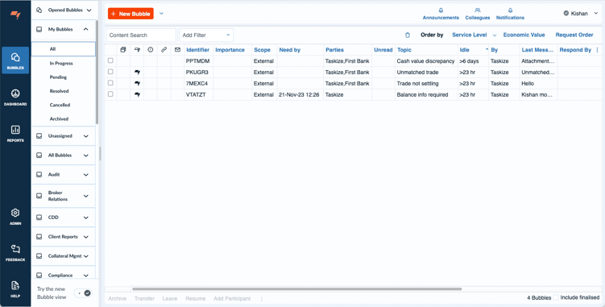Select the Resolved filter
Image resolution: width=605 pixels, height=307 pixels.
59,91
